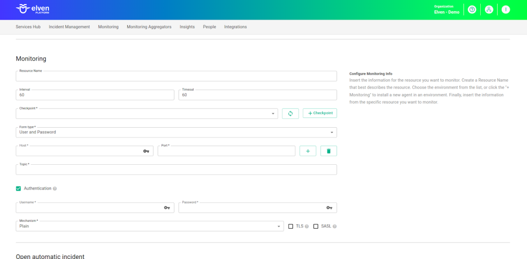
Task: Open the Incident Management menu
Action: click(69, 27)
